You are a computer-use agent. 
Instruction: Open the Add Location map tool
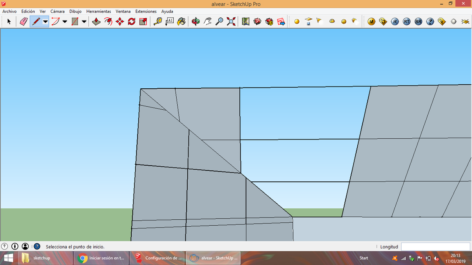(x=246, y=22)
